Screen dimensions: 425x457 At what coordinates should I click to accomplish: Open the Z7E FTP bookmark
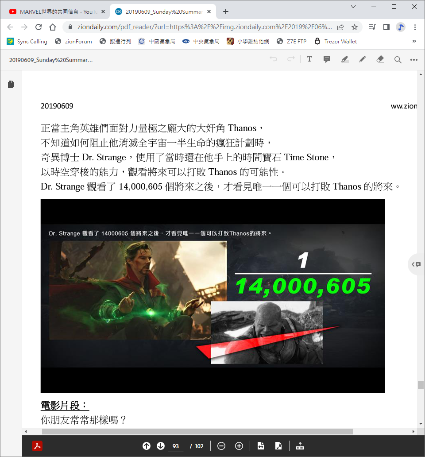pos(292,41)
